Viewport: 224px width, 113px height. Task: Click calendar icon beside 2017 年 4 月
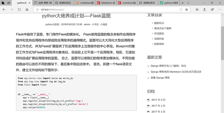(x=148, y=106)
